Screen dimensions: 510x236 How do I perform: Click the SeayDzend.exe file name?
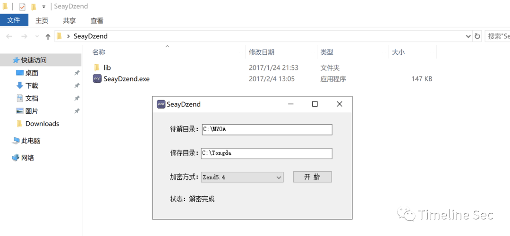pos(127,79)
